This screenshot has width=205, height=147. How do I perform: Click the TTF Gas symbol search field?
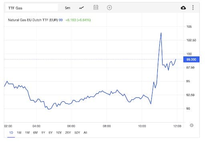pos(32,8)
